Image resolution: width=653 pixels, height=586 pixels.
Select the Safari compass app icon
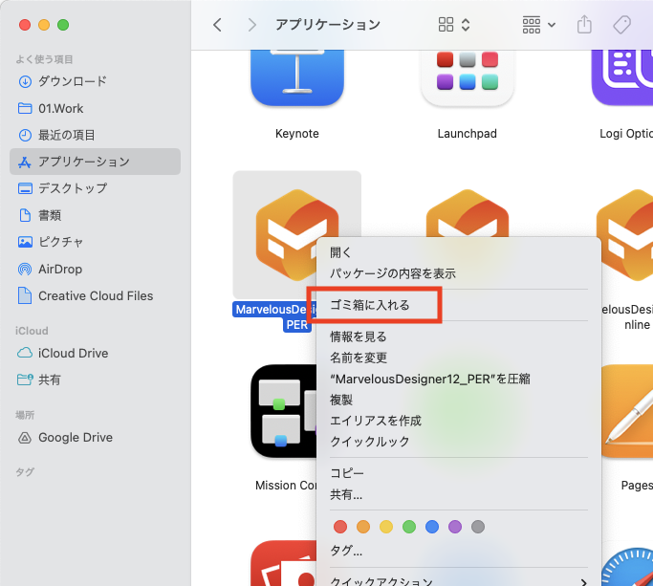click(627, 567)
